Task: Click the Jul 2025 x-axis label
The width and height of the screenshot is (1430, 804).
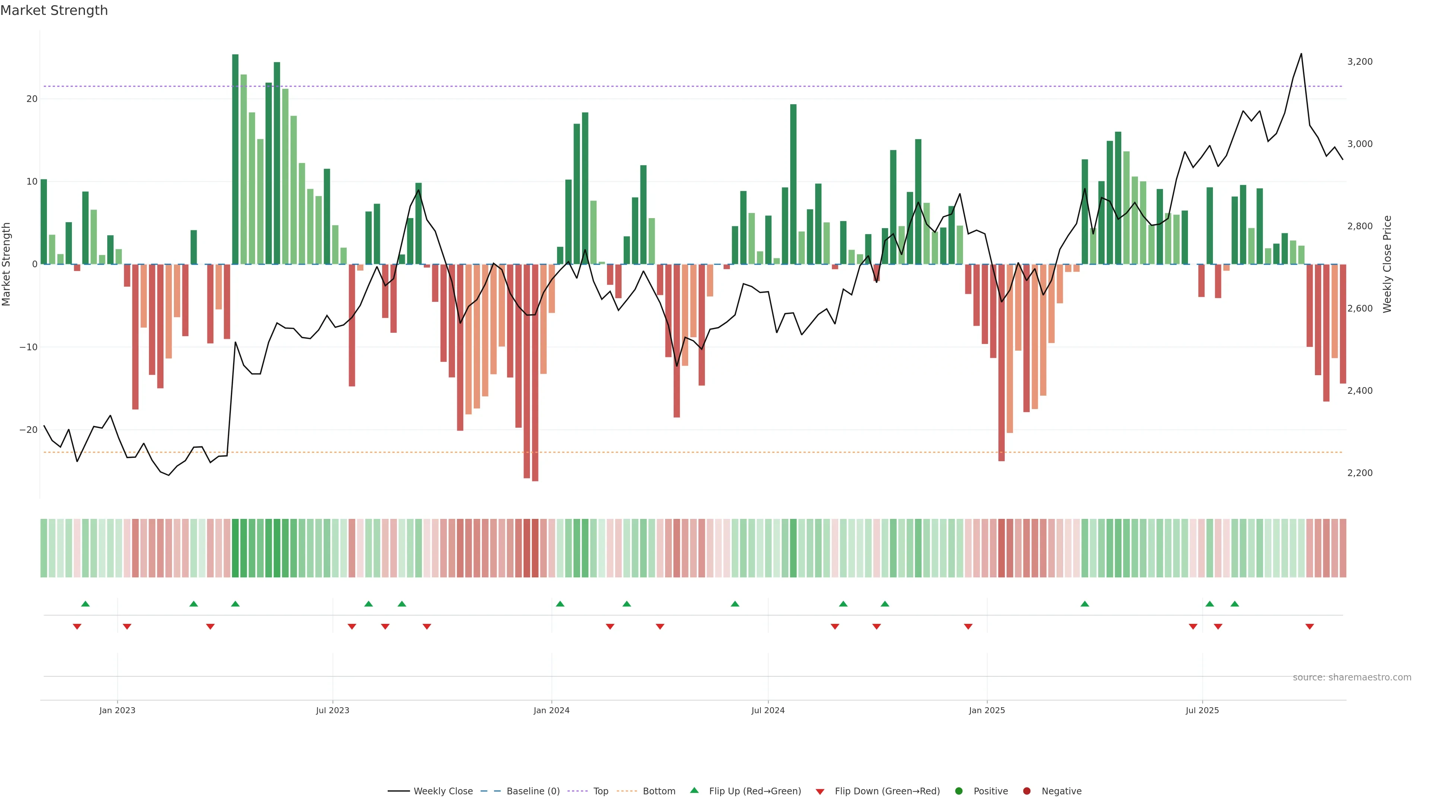Action: [x=1202, y=710]
